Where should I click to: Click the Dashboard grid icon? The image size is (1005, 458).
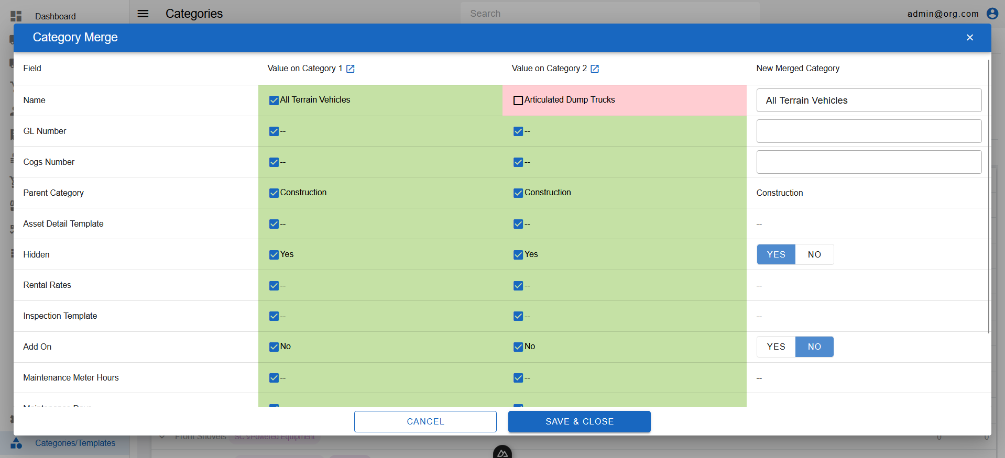pyautogui.click(x=16, y=16)
